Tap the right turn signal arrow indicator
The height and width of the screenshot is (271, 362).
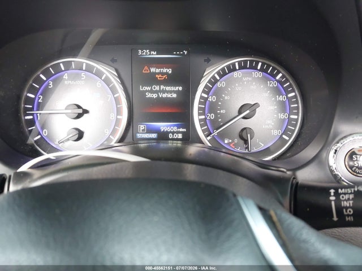208,60
